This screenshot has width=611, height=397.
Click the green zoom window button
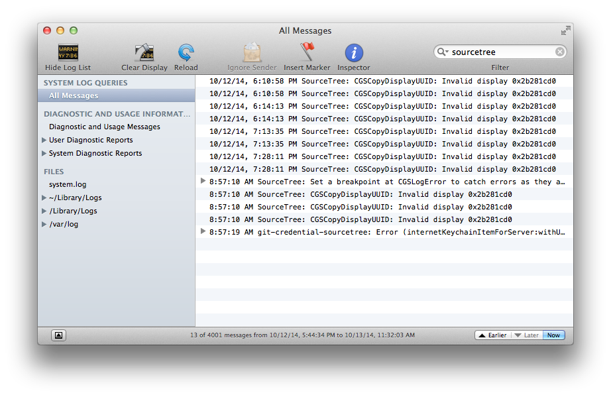point(74,30)
